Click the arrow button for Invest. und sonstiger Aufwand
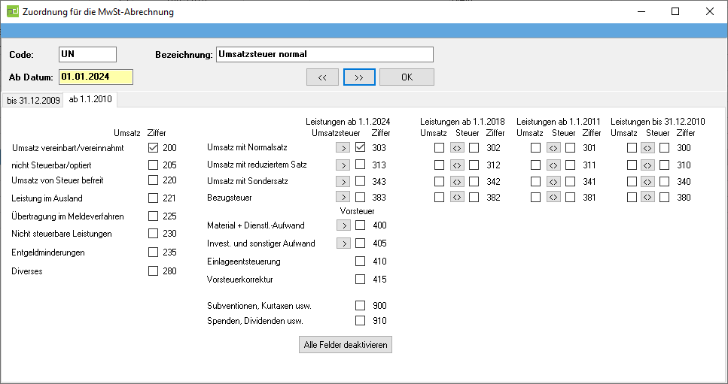The image size is (728, 384). pos(343,243)
